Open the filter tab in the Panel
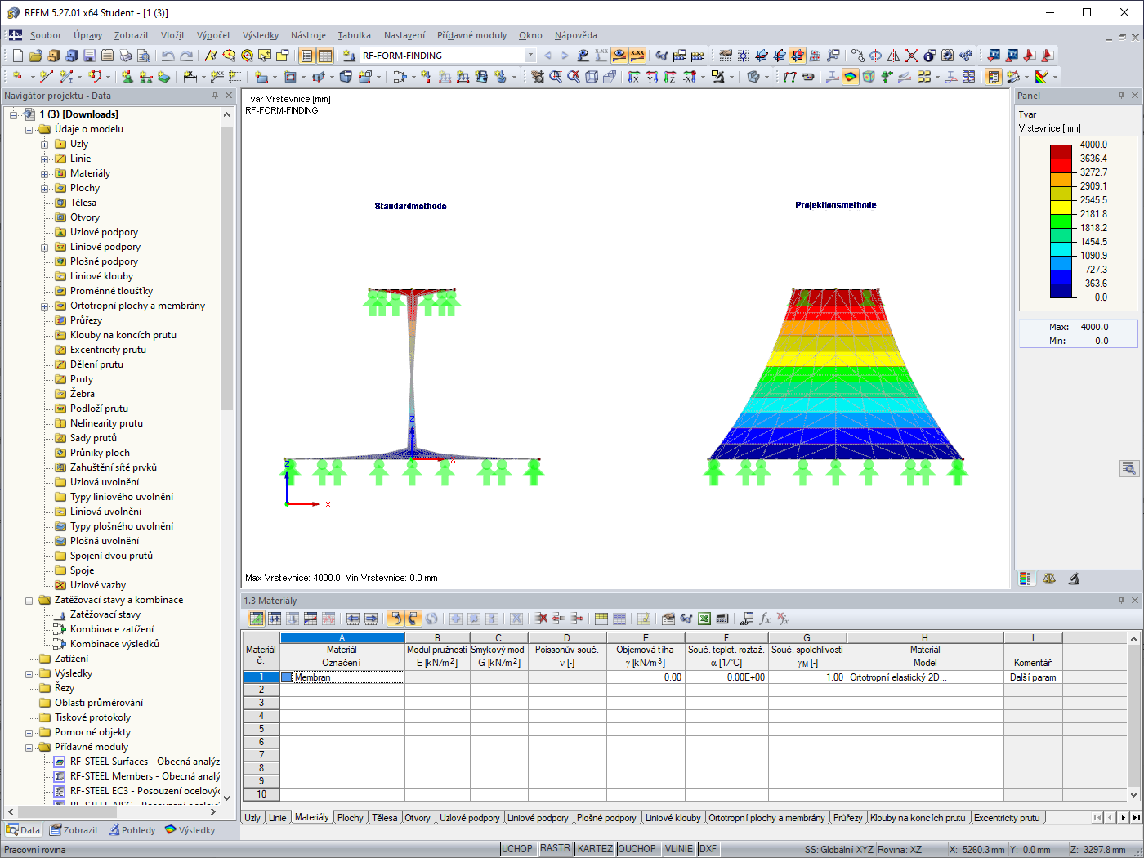 [x=1074, y=579]
